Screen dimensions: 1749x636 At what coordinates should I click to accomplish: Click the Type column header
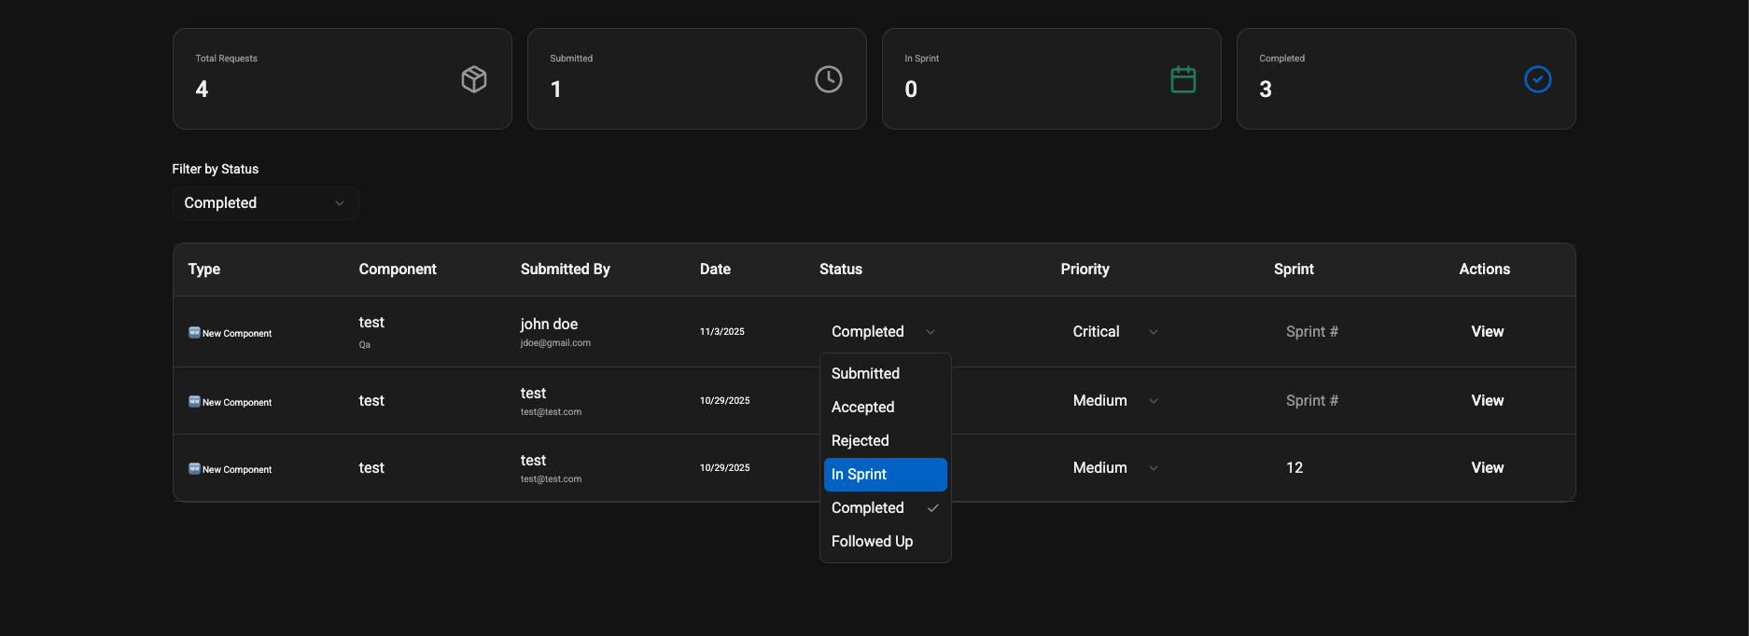(204, 270)
